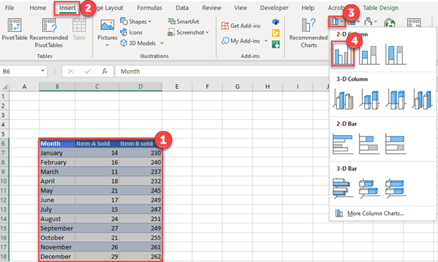Select the 'February' cell

click(58, 163)
